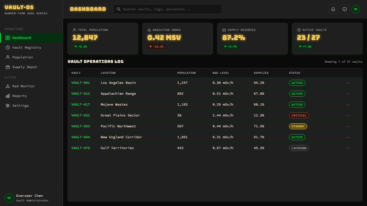The image size is (367, 206).
Task: Click the Dashboard grid icon in sidebar
Action: pyautogui.click(x=8, y=38)
